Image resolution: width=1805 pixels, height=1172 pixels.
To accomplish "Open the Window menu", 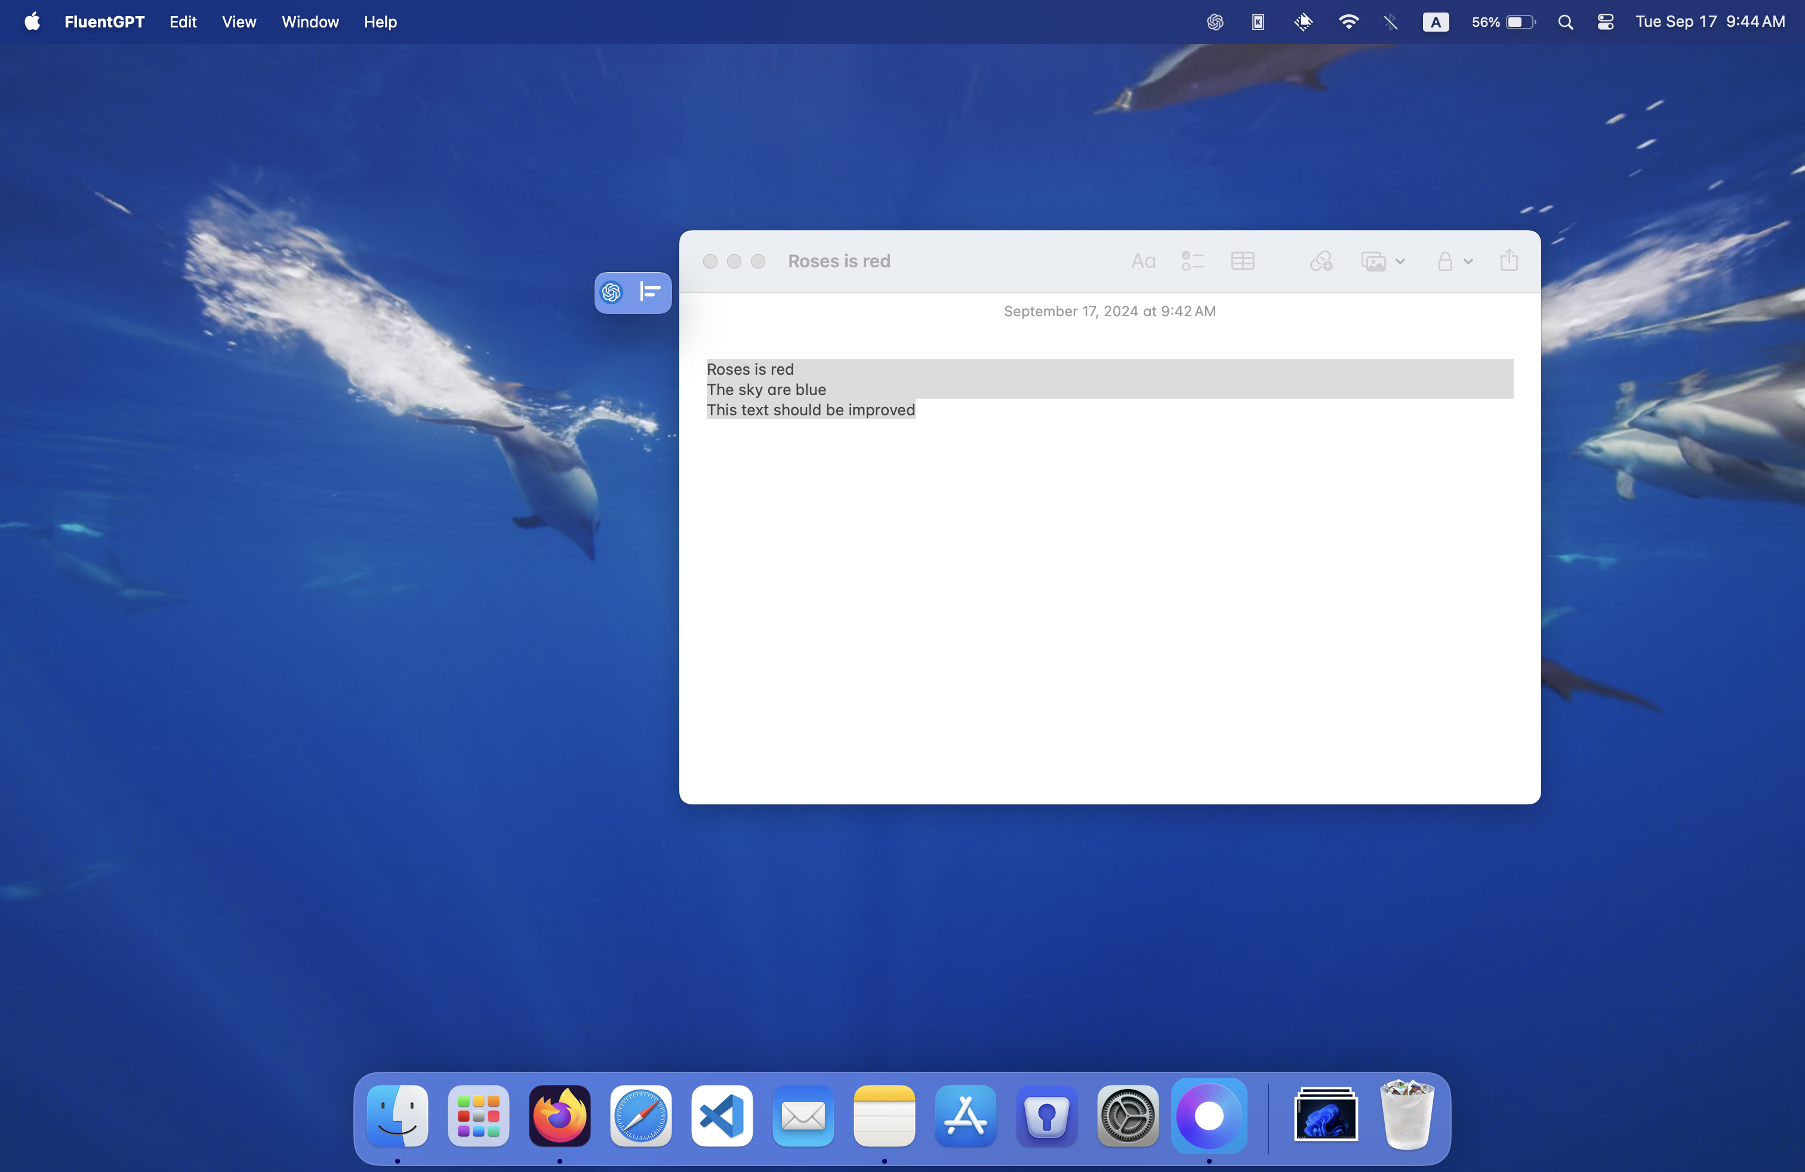I will 310,22.
